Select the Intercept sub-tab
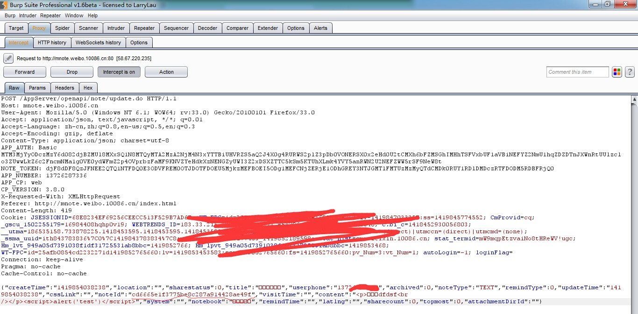The height and width of the screenshot is (314, 638). coord(19,42)
